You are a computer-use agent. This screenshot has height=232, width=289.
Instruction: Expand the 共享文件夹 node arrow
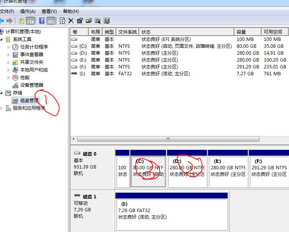tap(8, 62)
